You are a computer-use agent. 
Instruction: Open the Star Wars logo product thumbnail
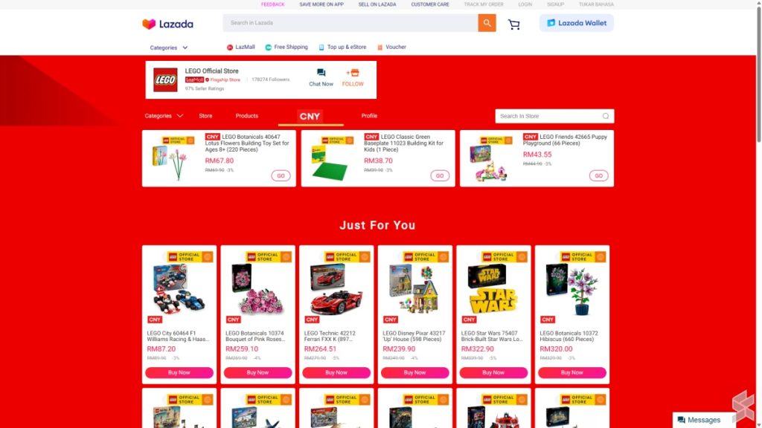(493, 290)
